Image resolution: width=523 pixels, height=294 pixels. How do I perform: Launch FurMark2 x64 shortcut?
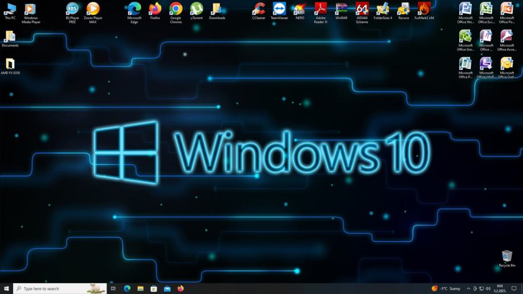[424, 11]
